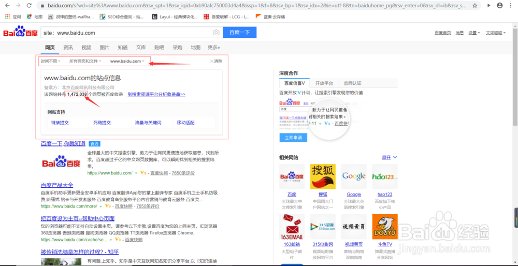Open the Layui bookmark
Viewport: 518px width, 266px height.
(x=175, y=17)
